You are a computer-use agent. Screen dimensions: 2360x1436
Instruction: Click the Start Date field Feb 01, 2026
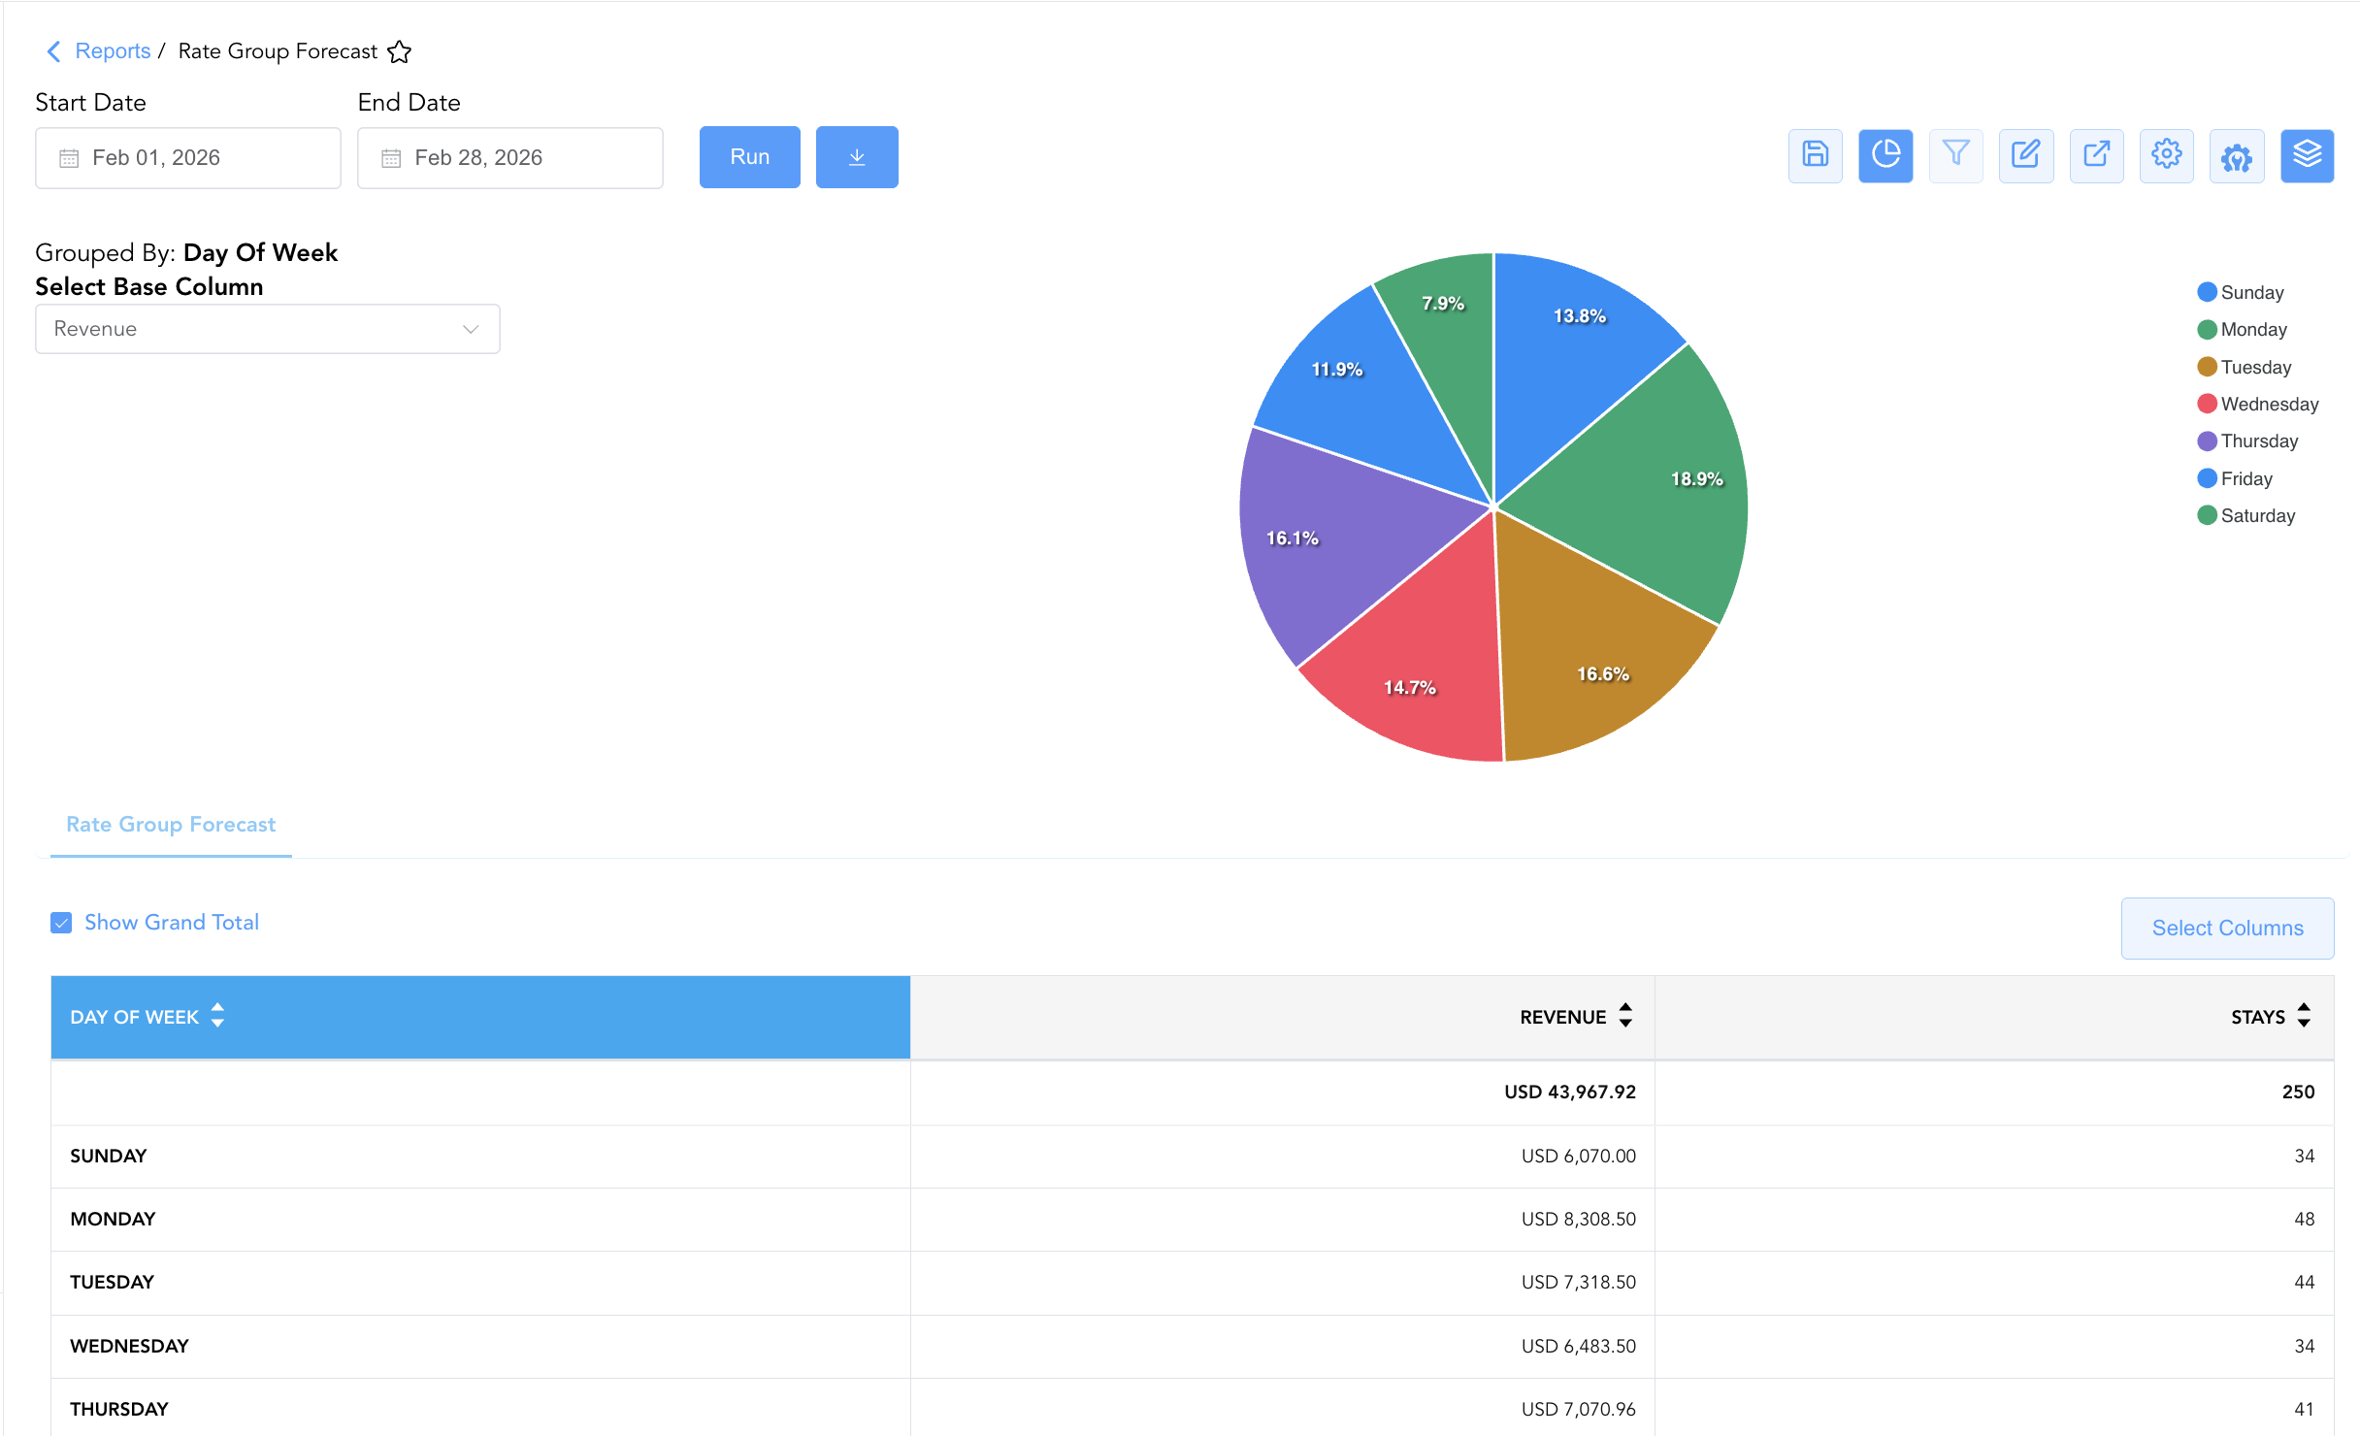(x=188, y=158)
